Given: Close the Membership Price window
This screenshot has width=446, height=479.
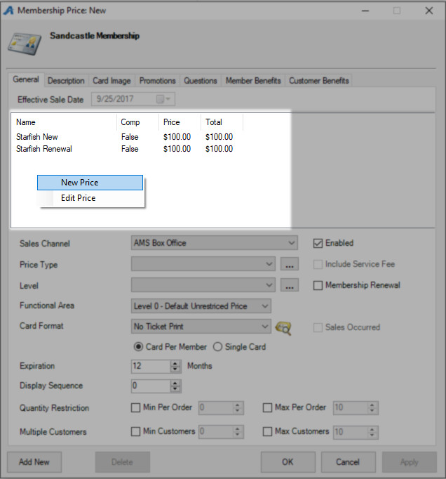Looking at the screenshot, I should [x=429, y=11].
